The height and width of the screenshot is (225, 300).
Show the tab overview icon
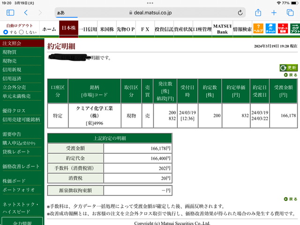(x=290, y=13)
